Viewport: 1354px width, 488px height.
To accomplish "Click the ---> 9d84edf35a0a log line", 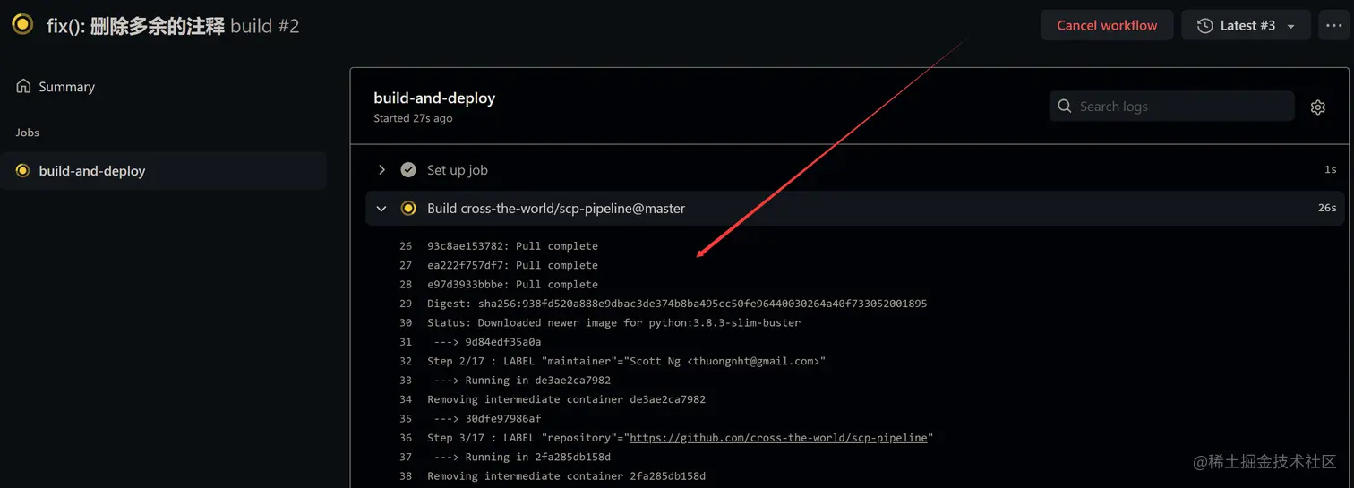I will click(487, 342).
